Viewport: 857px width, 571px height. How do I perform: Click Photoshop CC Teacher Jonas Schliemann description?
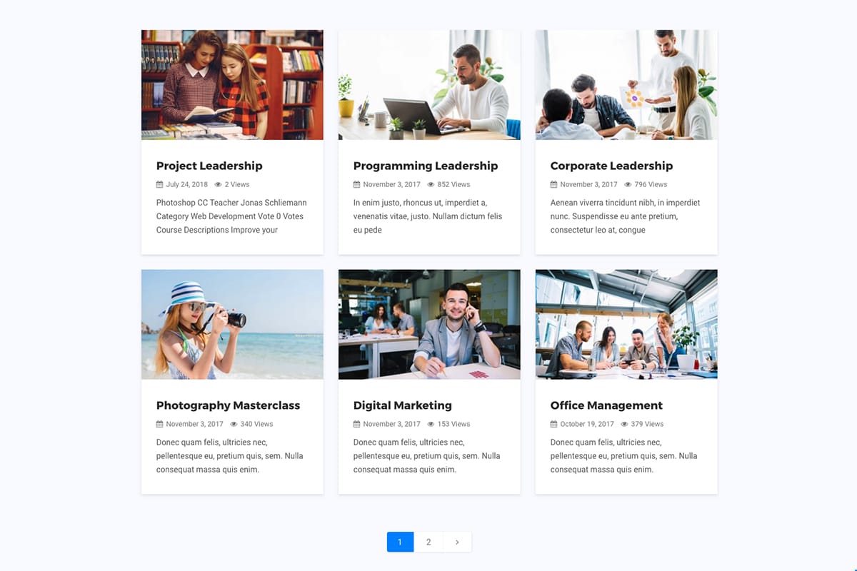pyautogui.click(x=231, y=216)
